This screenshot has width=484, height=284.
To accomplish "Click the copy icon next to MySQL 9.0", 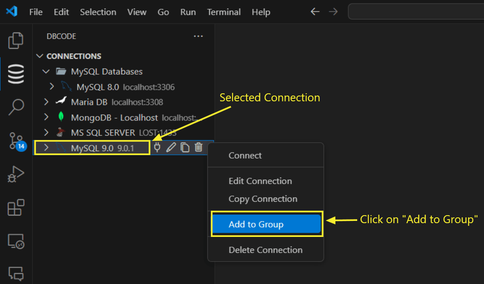I will point(185,147).
